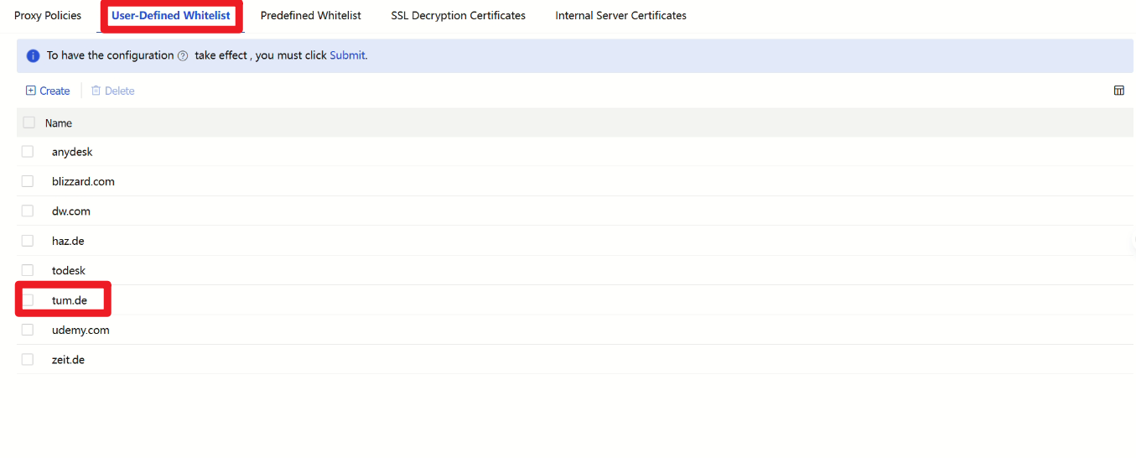Screen dimensions: 1136x458
Task: Click the blizzard.com entry name
Action: [x=83, y=181]
